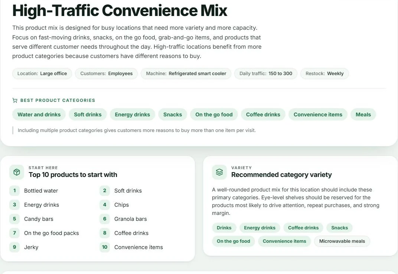
Task: Click the Convenience items tag in Recommended variety
Action: 284,241
